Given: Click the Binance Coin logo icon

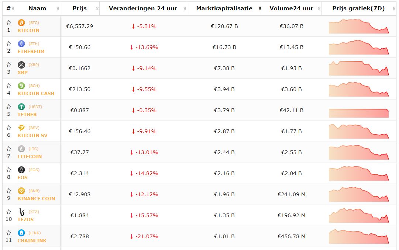Looking at the screenshot, I should coord(21,191).
